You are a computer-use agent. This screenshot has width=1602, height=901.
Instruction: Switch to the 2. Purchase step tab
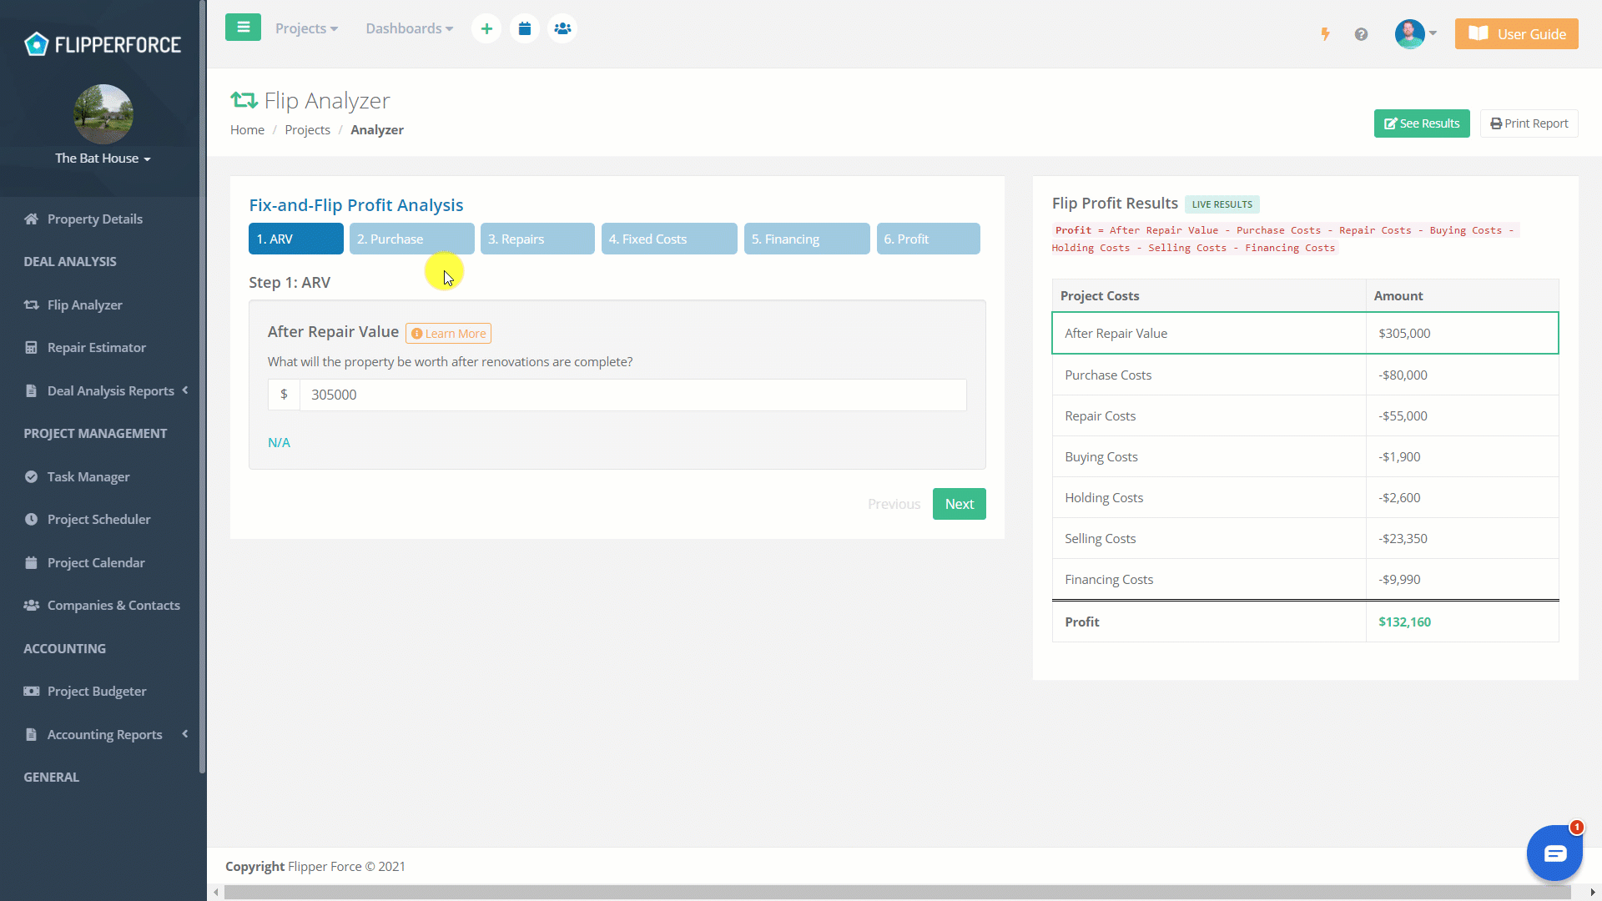coord(411,239)
